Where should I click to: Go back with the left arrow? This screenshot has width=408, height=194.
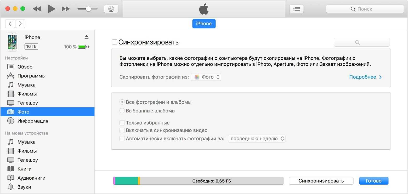pos(10,24)
